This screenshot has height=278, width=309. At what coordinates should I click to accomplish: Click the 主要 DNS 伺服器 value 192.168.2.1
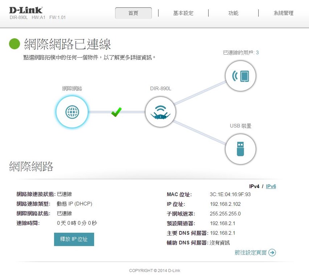pos(222,233)
